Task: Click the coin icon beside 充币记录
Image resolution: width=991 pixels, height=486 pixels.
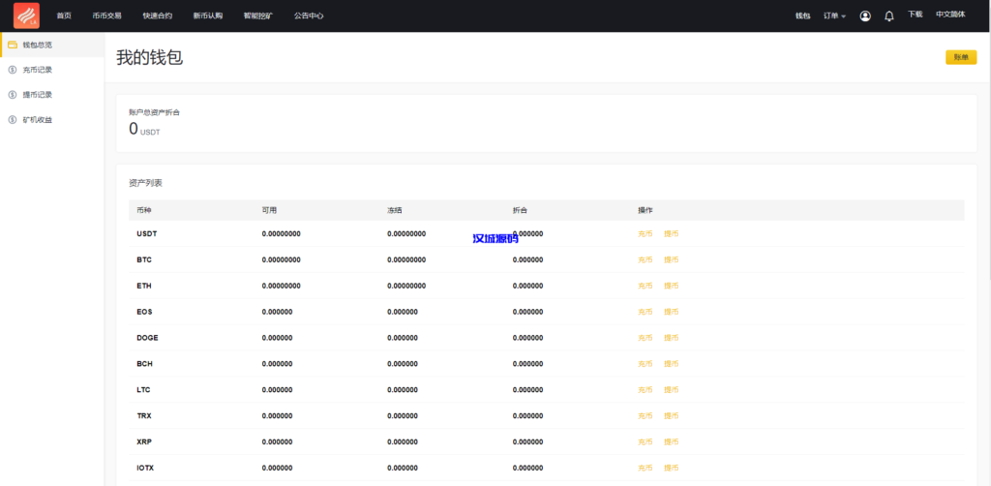Action: 12,70
